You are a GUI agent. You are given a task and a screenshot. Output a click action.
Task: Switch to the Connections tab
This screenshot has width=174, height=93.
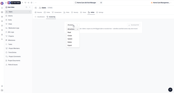[56, 12]
